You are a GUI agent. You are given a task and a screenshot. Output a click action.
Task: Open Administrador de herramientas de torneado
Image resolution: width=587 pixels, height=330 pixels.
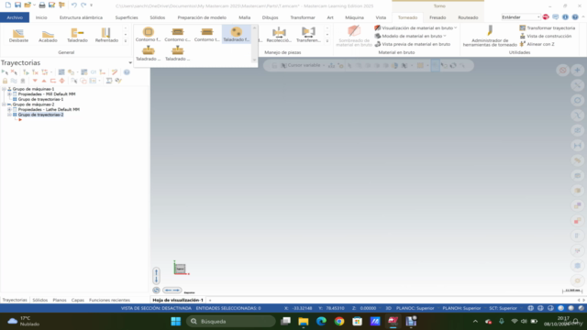(490, 37)
